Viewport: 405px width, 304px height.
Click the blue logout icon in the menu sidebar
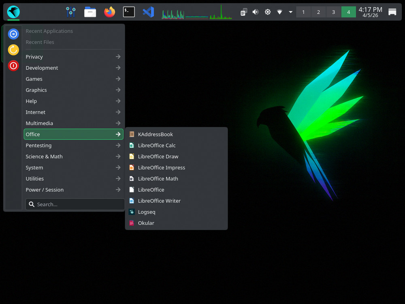click(13, 34)
